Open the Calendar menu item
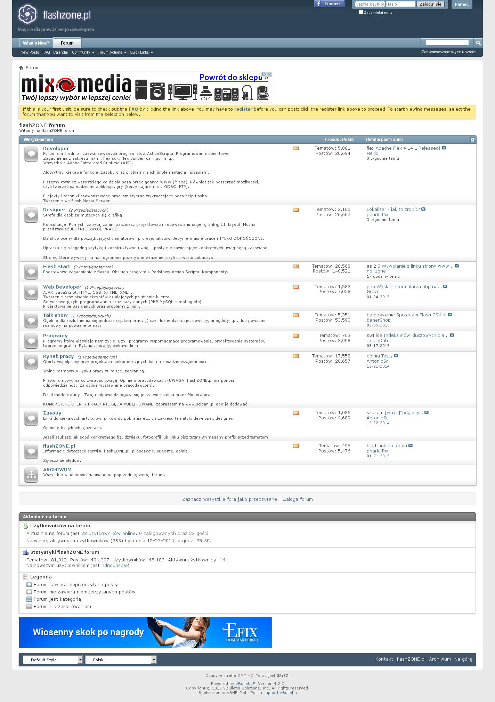Screen dimensions: 495x702 pos(60,52)
